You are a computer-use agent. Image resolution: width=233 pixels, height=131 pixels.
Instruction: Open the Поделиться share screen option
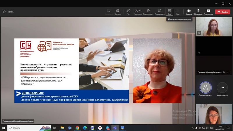(x=208, y=12)
